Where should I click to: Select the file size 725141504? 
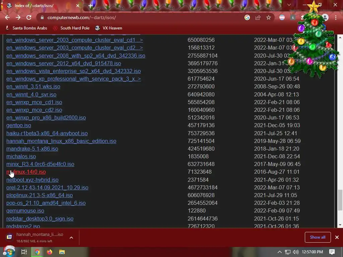tap(201, 141)
